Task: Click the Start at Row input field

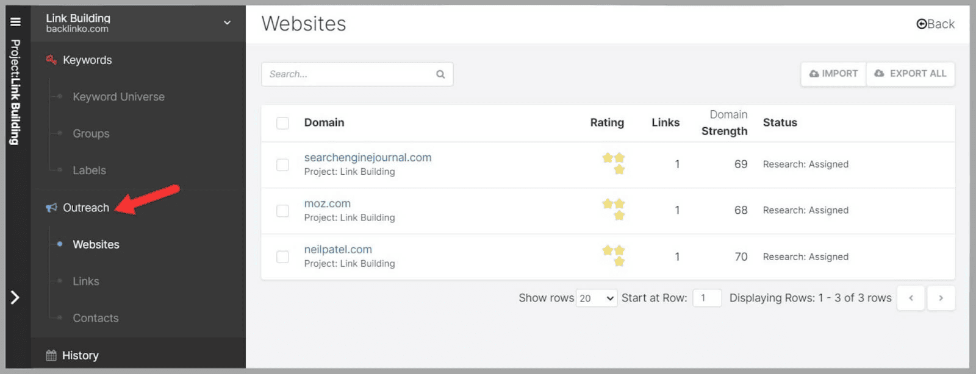Action: (x=707, y=298)
